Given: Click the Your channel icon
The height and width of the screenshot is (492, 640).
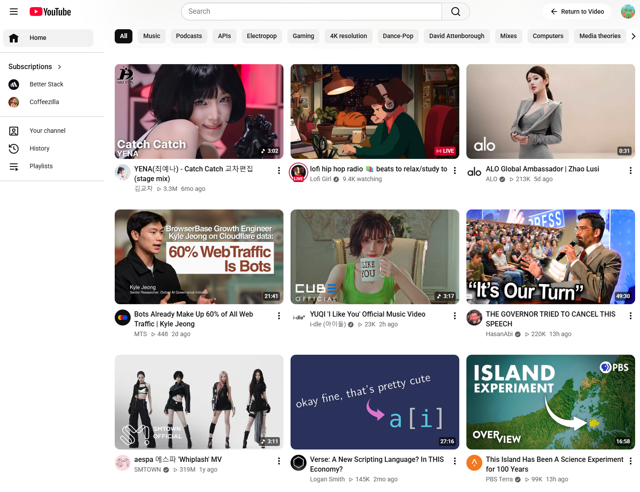Looking at the screenshot, I should coord(14,131).
